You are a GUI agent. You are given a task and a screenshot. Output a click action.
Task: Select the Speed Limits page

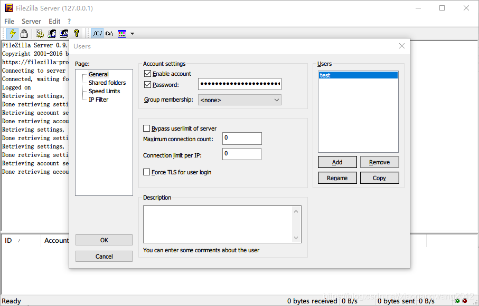pos(104,91)
